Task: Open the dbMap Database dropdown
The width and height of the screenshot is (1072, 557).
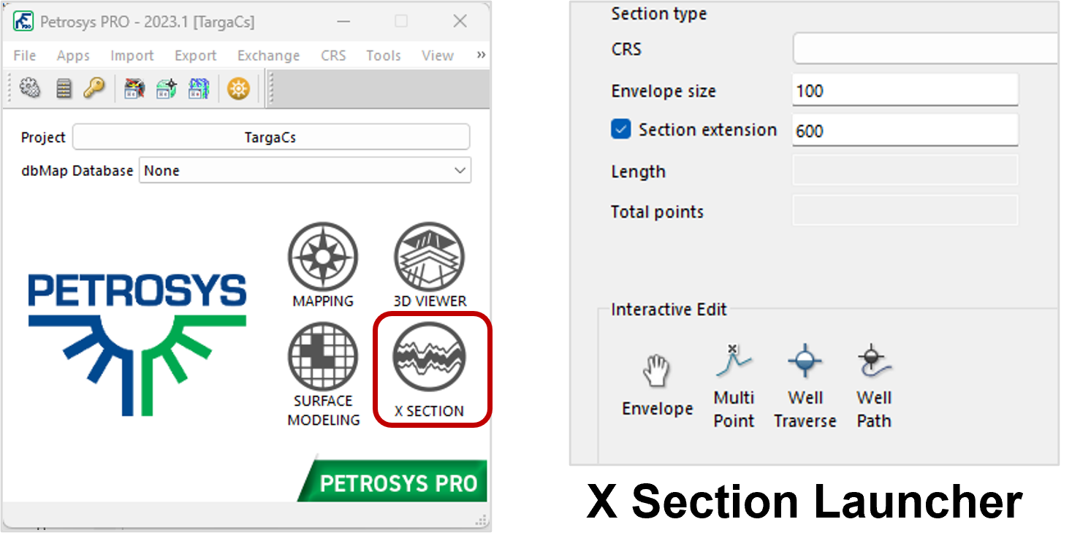Action: tap(460, 170)
